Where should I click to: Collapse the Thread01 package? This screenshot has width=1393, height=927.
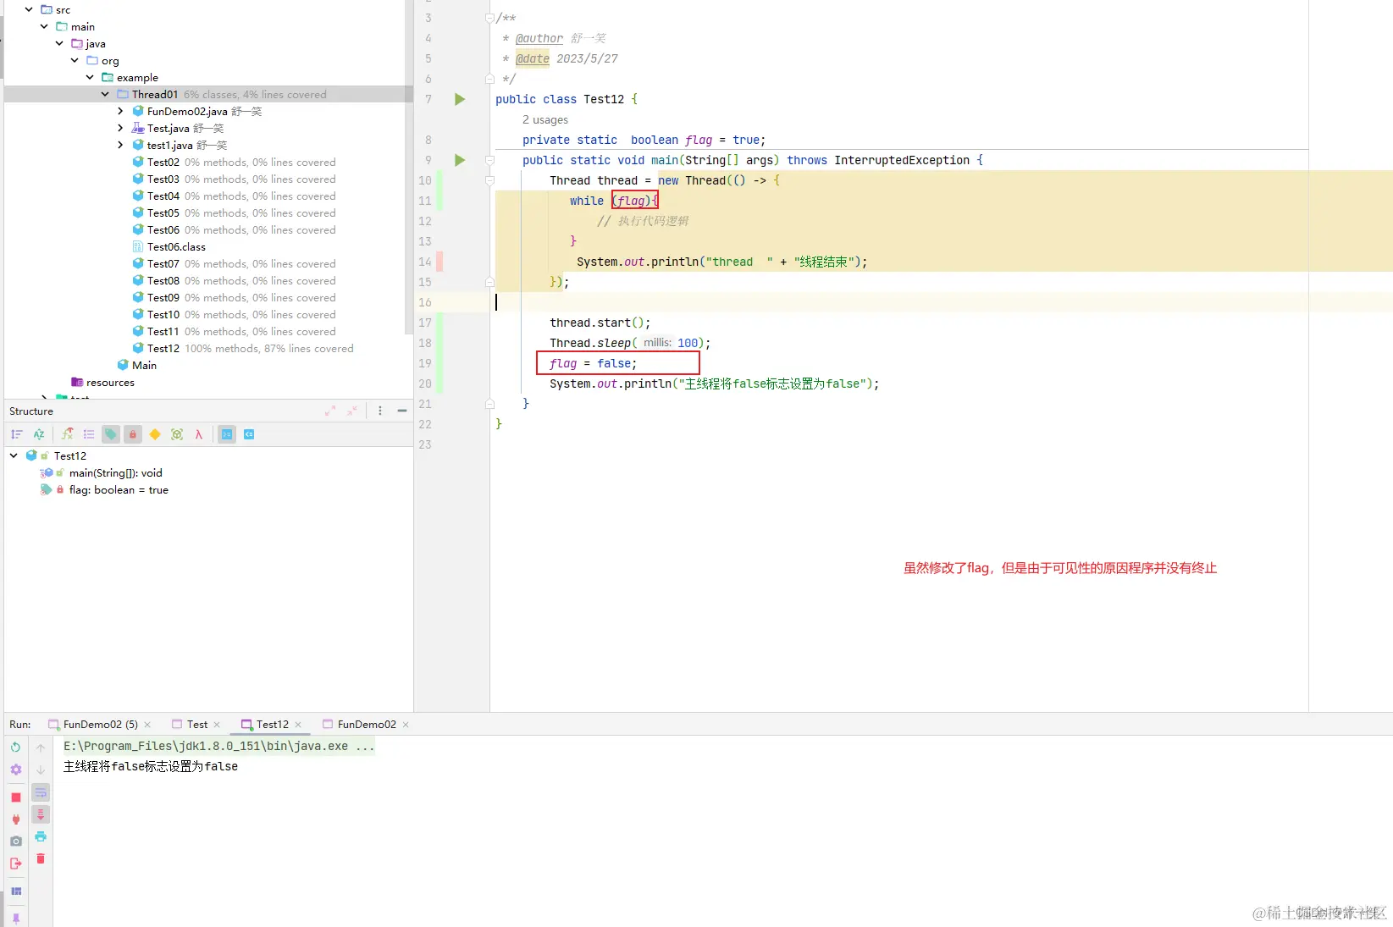(105, 94)
